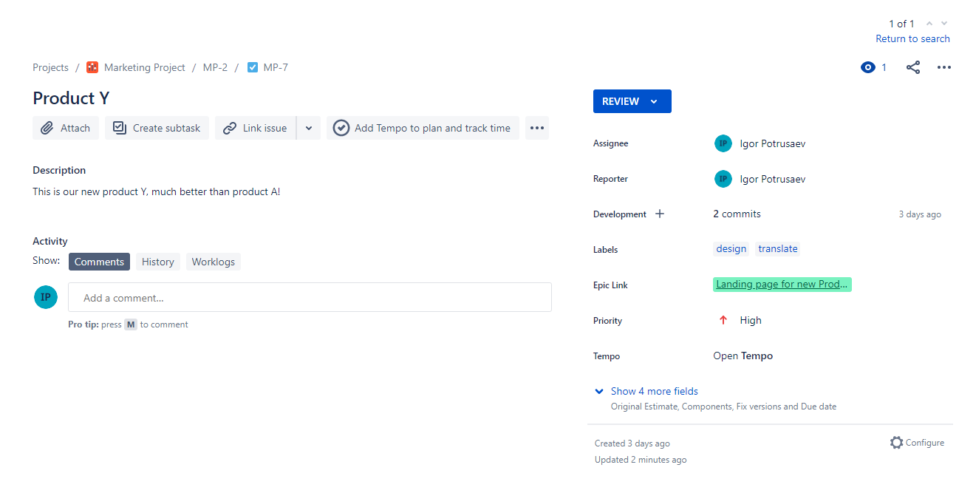The image size is (976, 493).
Task: Click the design label
Action: [731, 249]
